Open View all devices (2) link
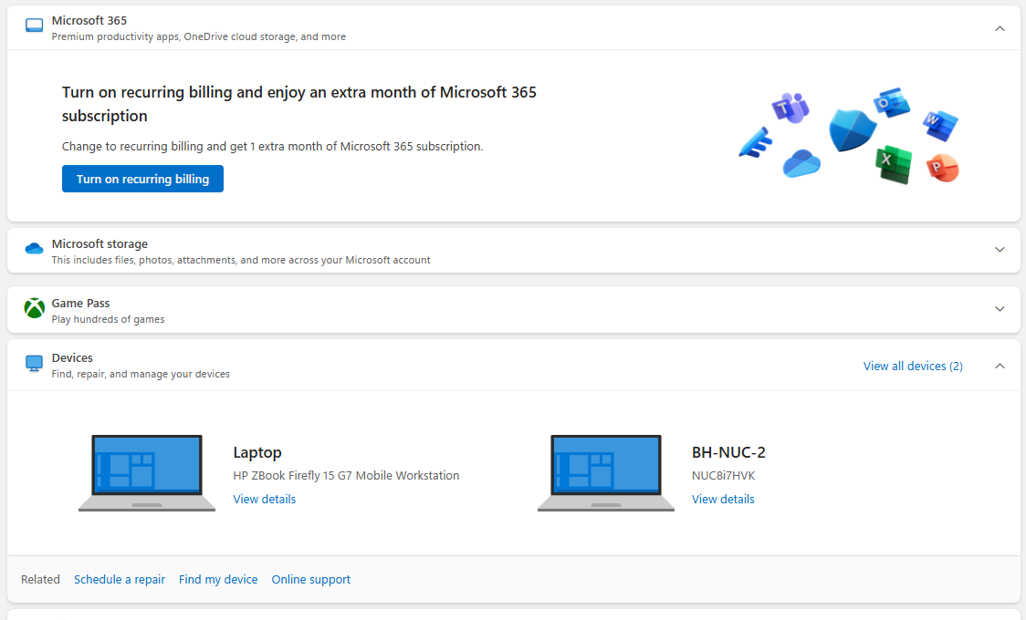The image size is (1026, 620). 913,366
